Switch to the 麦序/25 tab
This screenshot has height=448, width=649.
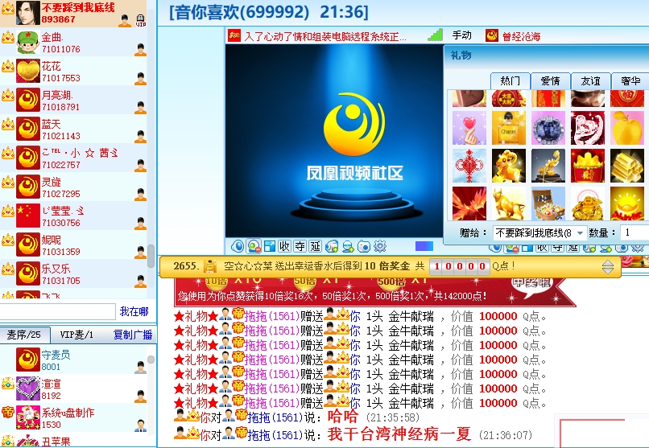coord(25,335)
